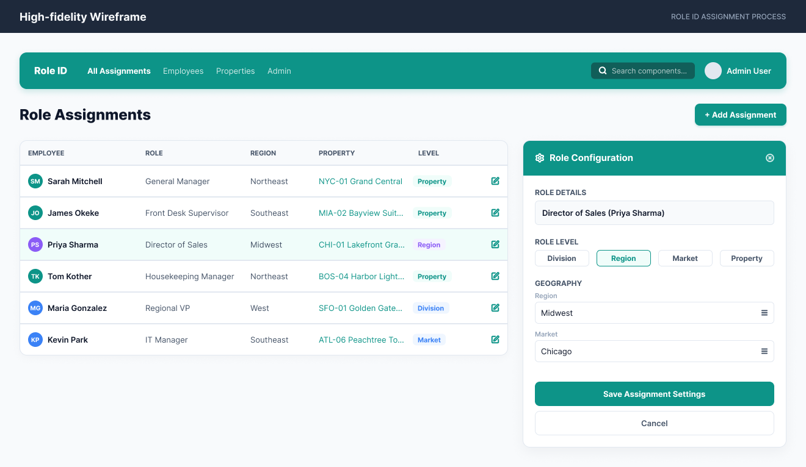This screenshot has width=806, height=467.
Task: Click the Admin User avatar circle
Action: pyautogui.click(x=713, y=71)
